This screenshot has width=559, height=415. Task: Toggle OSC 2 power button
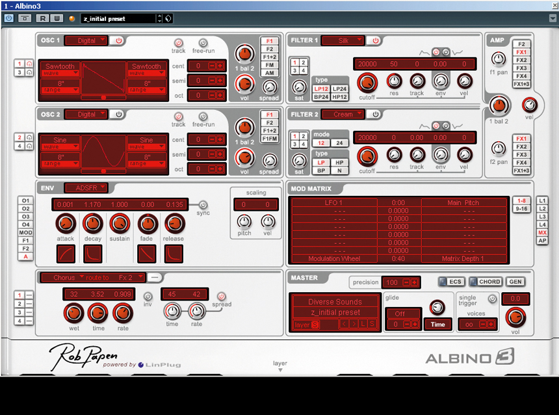pyautogui.click(x=118, y=114)
